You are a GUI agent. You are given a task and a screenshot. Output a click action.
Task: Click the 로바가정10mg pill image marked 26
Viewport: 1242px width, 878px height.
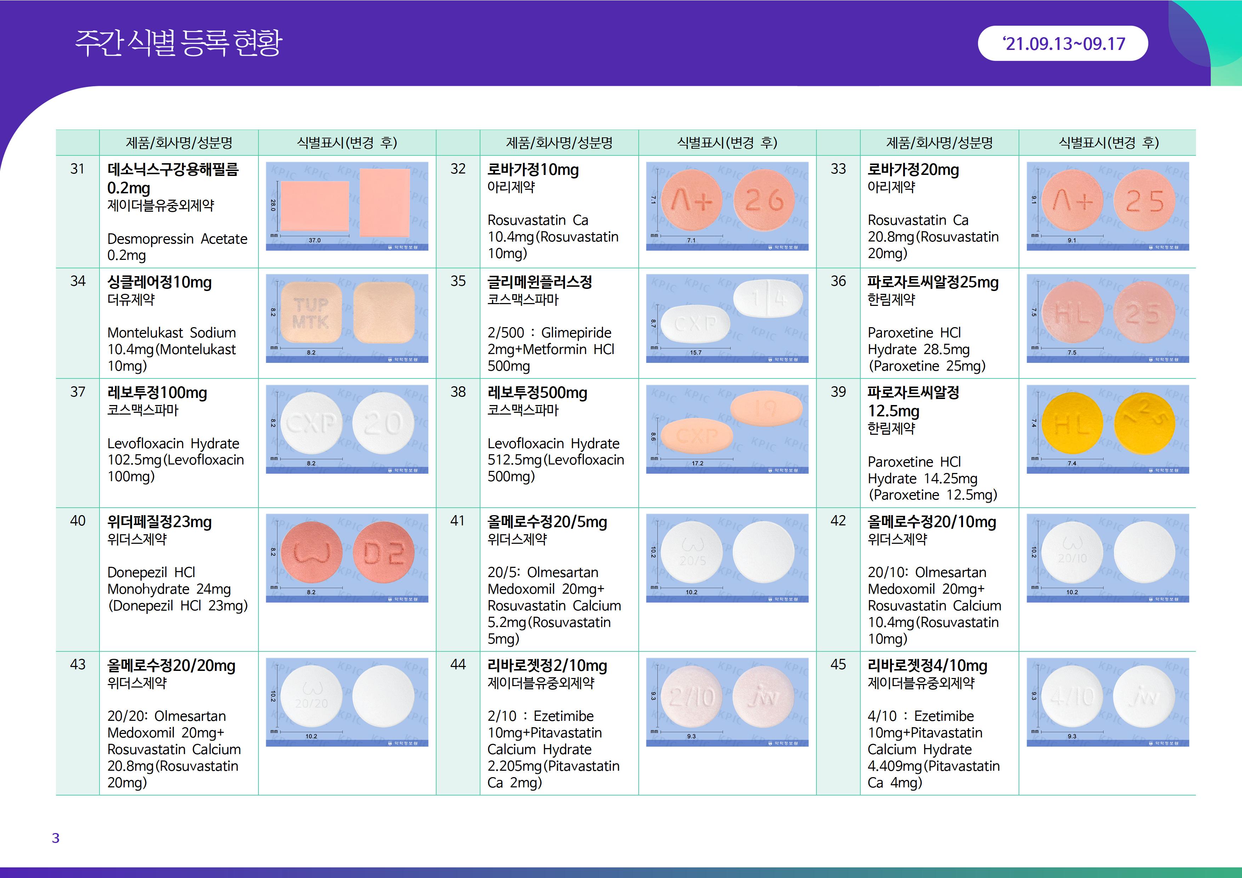tap(763, 201)
